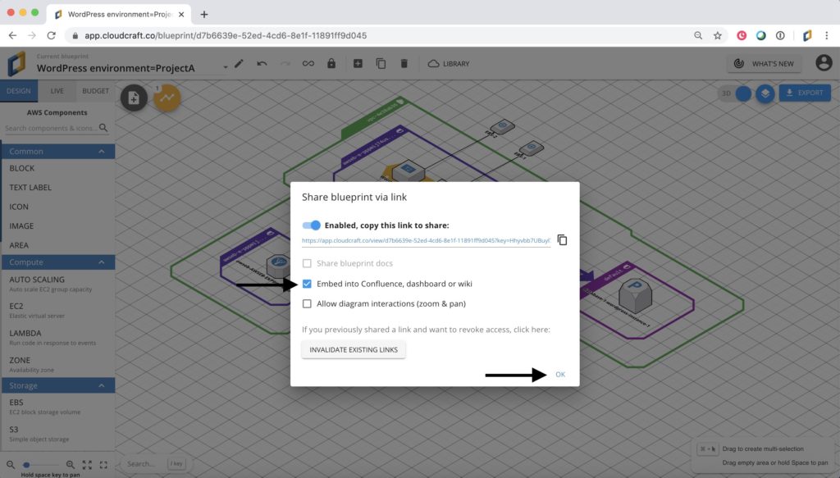Enable Allow diagram interactions (zoom & pan)

[308, 303]
